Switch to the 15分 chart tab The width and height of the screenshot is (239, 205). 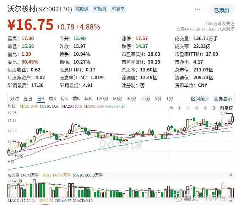tap(145, 99)
